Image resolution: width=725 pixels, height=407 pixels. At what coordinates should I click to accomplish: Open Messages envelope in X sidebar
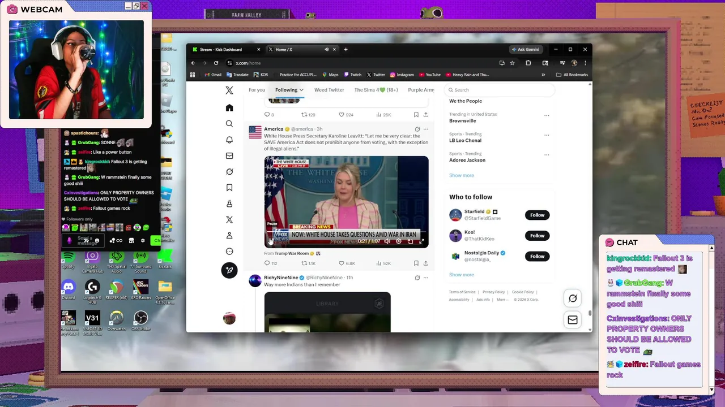229,155
